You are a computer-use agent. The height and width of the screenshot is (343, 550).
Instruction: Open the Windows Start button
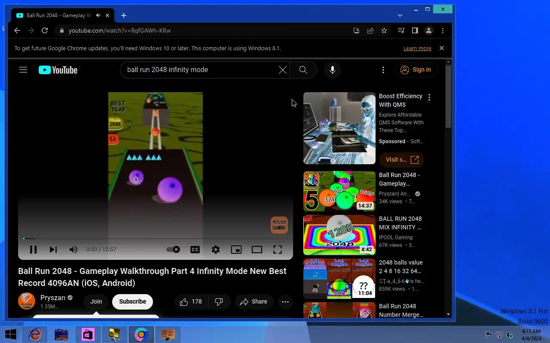pyautogui.click(x=10, y=334)
